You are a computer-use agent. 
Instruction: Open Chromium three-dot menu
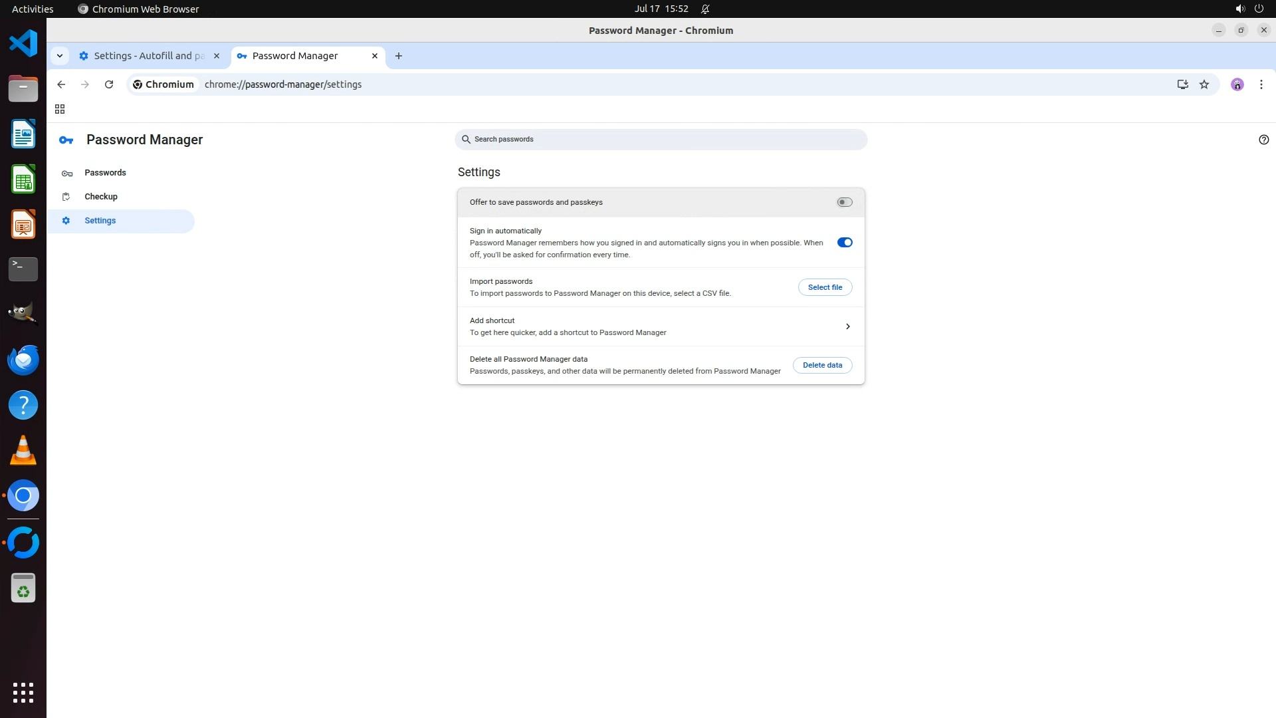click(1261, 84)
